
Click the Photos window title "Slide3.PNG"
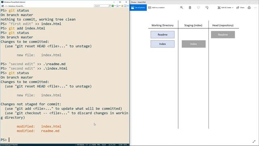coord(138,2)
